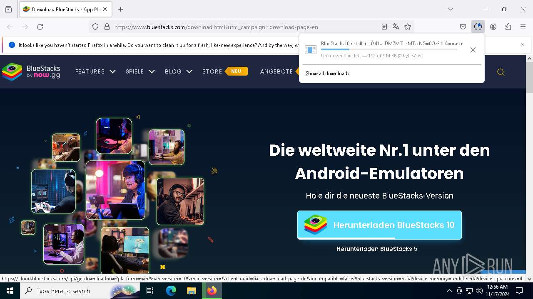The height and width of the screenshot is (299, 533).
Task: Open Task View on taskbar
Action: [150, 291]
